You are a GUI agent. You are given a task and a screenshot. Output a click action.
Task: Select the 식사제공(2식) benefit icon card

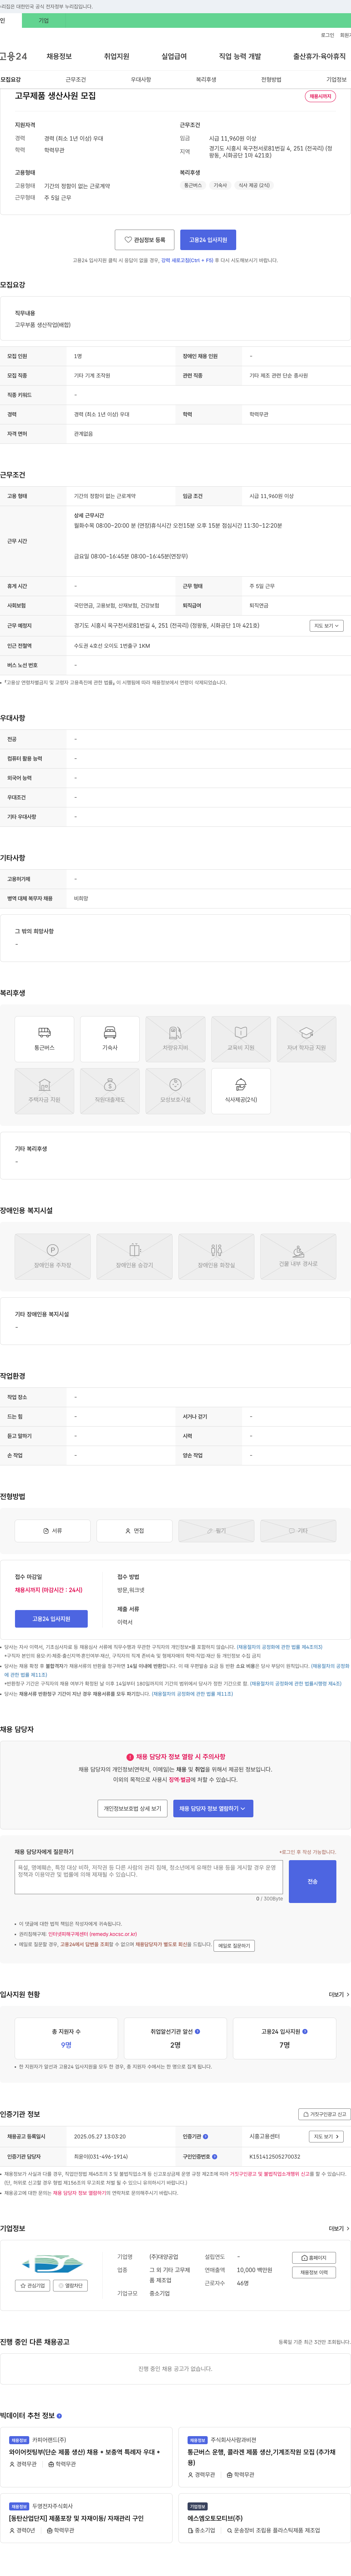click(x=241, y=1090)
